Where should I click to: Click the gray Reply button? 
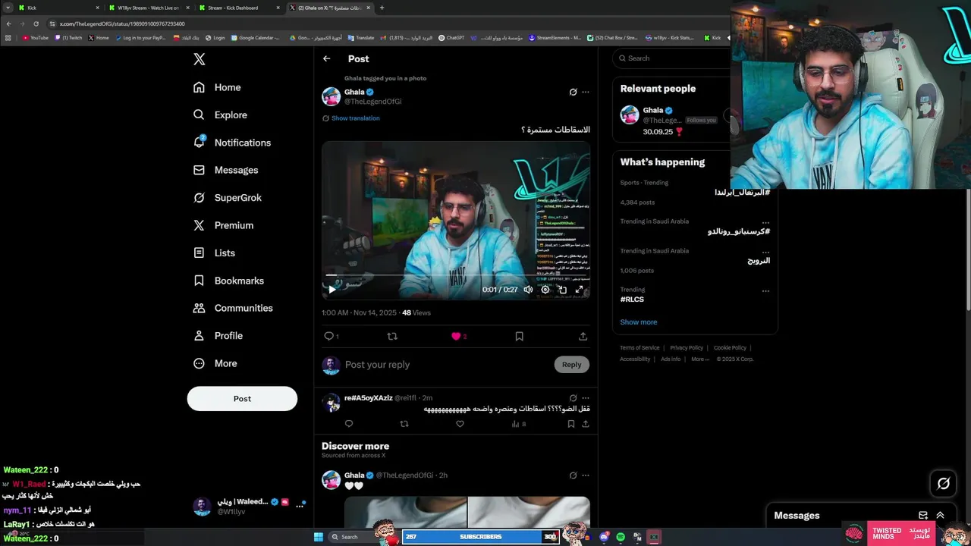click(x=571, y=365)
